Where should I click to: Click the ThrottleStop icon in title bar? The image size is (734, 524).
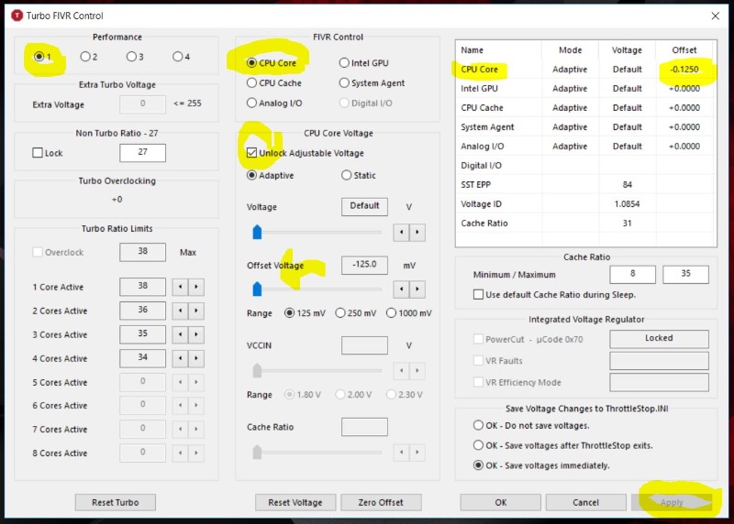coord(17,16)
